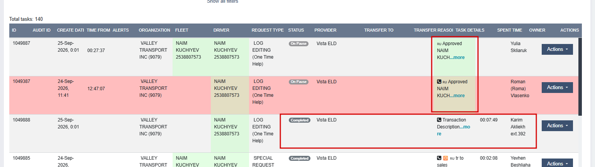Click orange icon in task 1049885 details
595x167 pixels.
pos(445,158)
